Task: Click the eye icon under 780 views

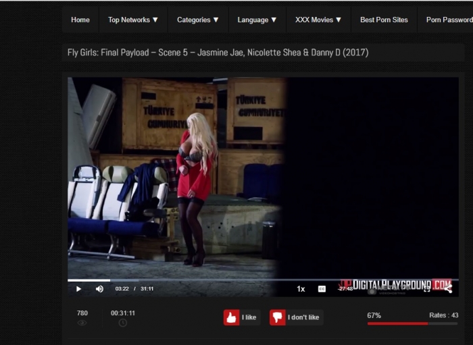Action: click(x=82, y=323)
